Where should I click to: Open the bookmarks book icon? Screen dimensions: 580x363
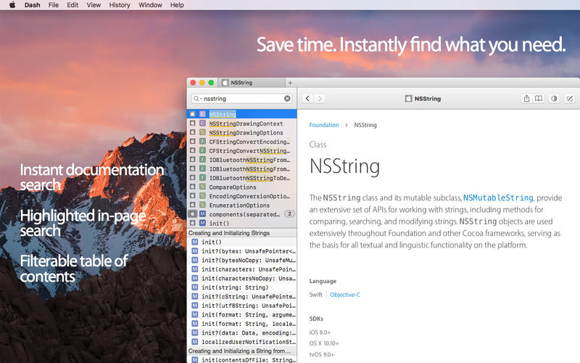539,99
